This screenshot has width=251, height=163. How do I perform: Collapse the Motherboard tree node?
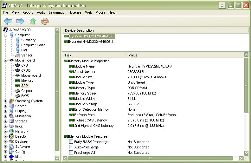(x=5, y=60)
